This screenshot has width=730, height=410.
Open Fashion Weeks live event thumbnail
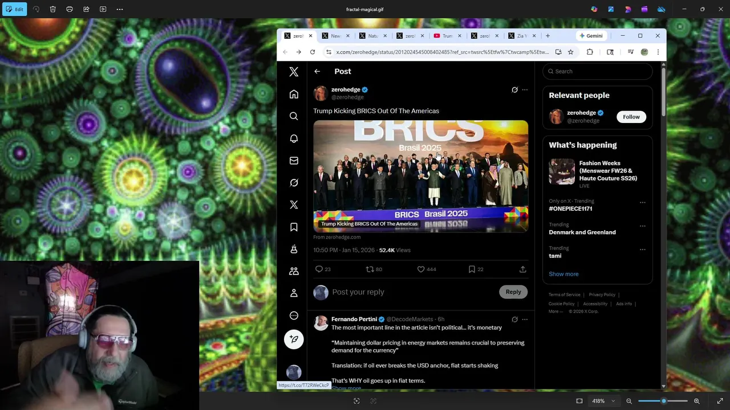[x=562, y=171]
